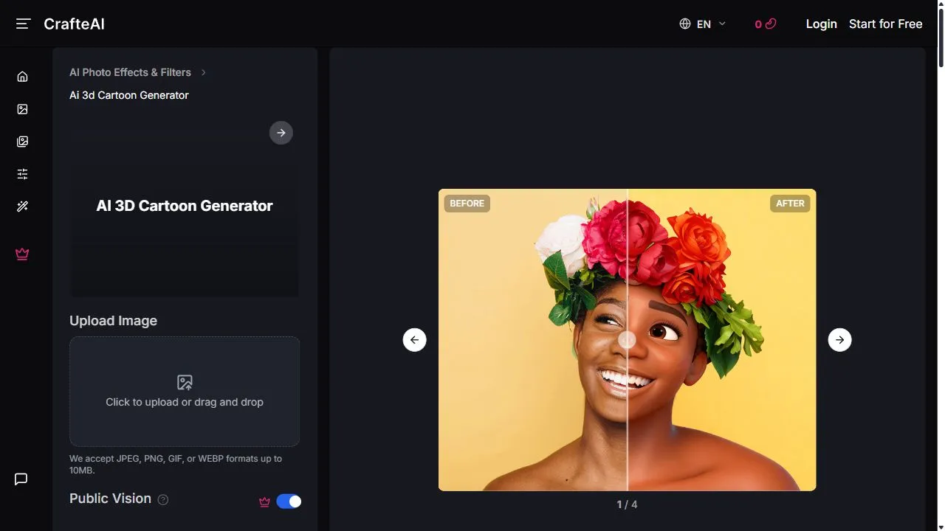Toggle the Public Vision switch
This screenshot has width=945, height=531.
click(289, 502)
